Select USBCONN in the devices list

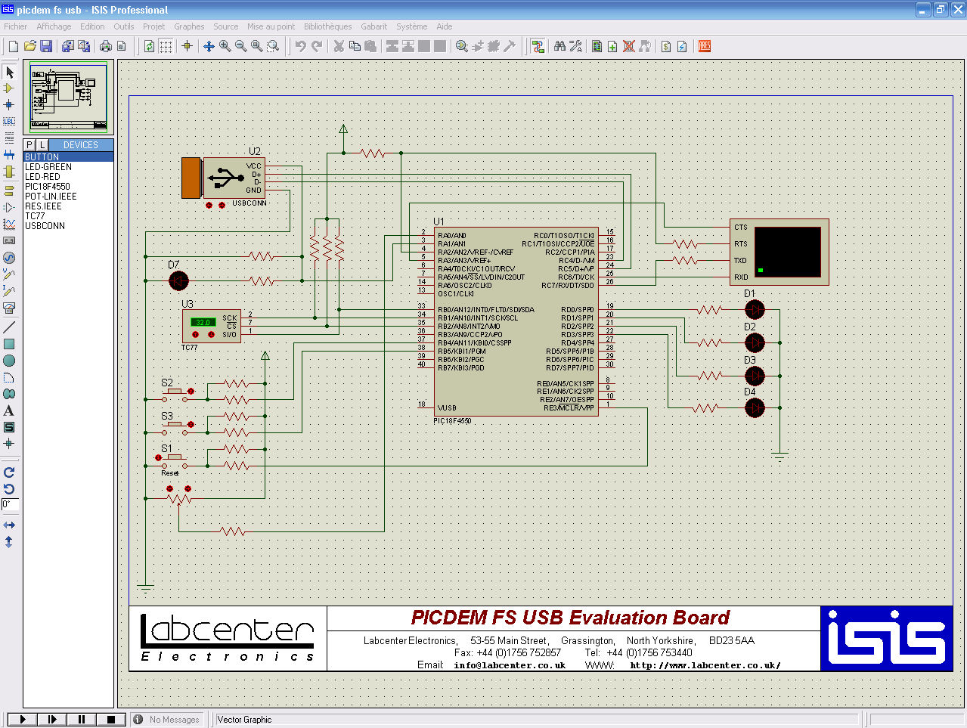pos(69,226)
